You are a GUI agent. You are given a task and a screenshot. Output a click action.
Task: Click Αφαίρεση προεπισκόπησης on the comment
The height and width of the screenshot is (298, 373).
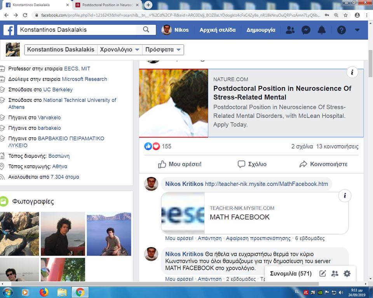point(258,238)
